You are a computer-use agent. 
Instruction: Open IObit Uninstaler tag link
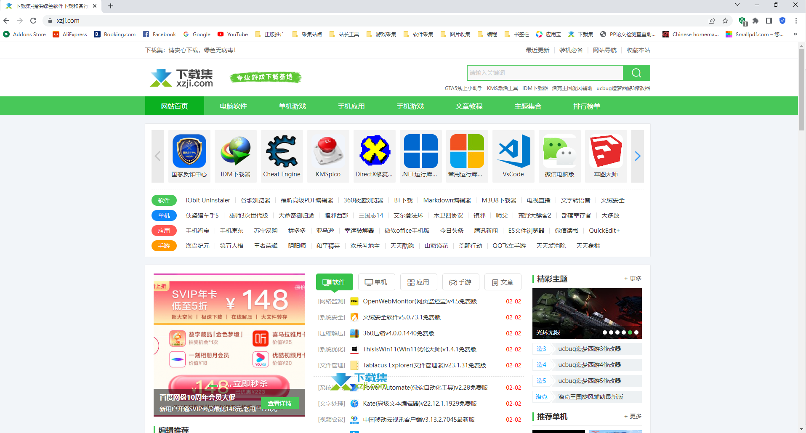pos(208,200)
